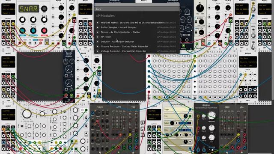The image size is (274, 154).
Task: Toggle favorite dot beside HP Meter
Action: (98, 37)
